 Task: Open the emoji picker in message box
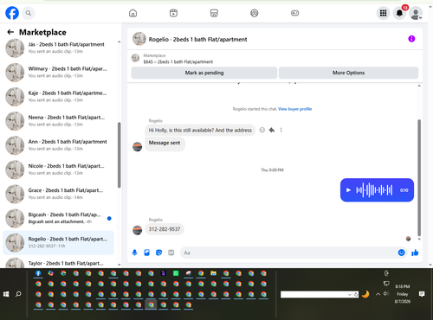(401, 253)
